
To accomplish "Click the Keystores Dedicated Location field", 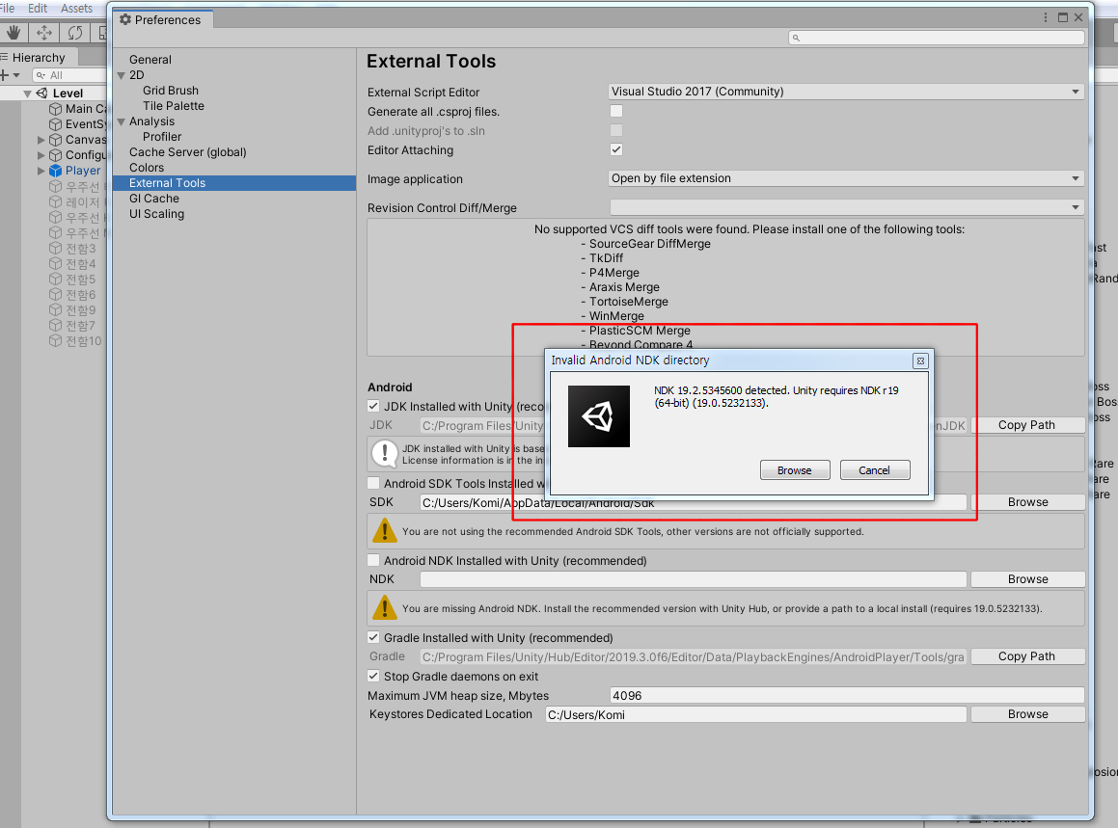I will pyautogui.click(x=756, y=714).
